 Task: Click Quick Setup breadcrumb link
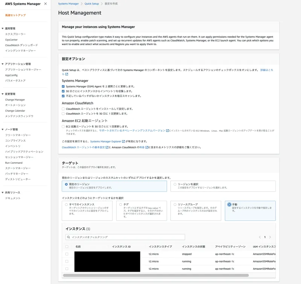coord(91,3)
